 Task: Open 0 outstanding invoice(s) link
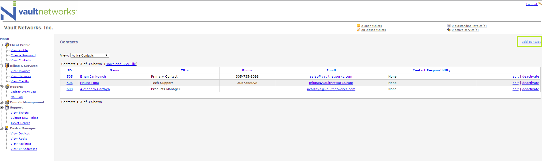(x=469, y=26)
